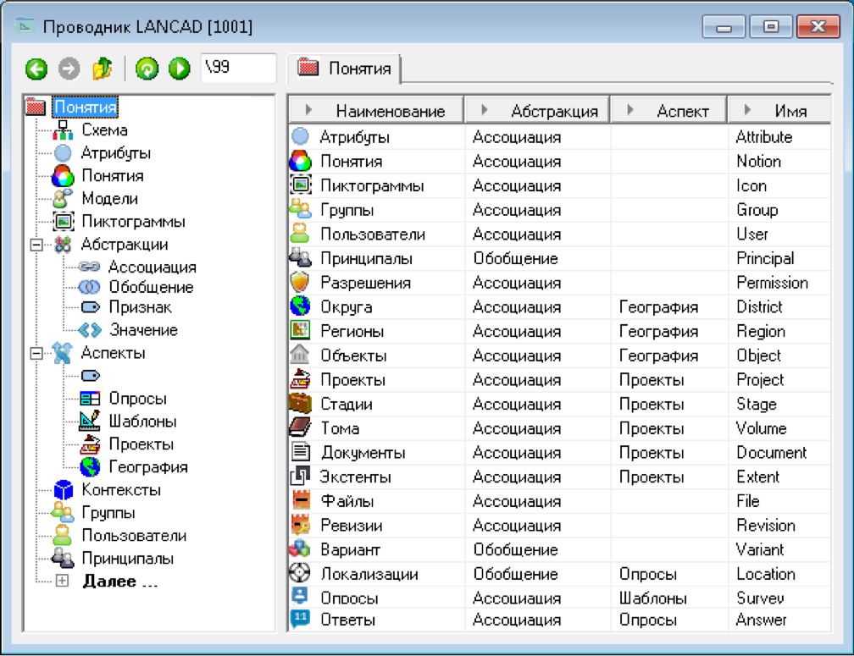Select the Документы page icon in list
The height and width of the screenshot is (656, 854).
(x=300, y=451)
